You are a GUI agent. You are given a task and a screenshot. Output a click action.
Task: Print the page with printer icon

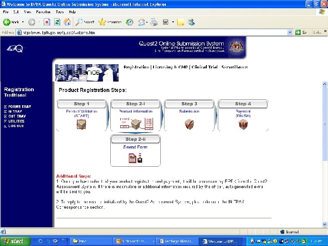click(x=154, y=22)
